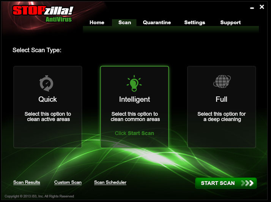271x202 pixels.
Task: Open the Quarantine tab
Action: tap(157, 22)
